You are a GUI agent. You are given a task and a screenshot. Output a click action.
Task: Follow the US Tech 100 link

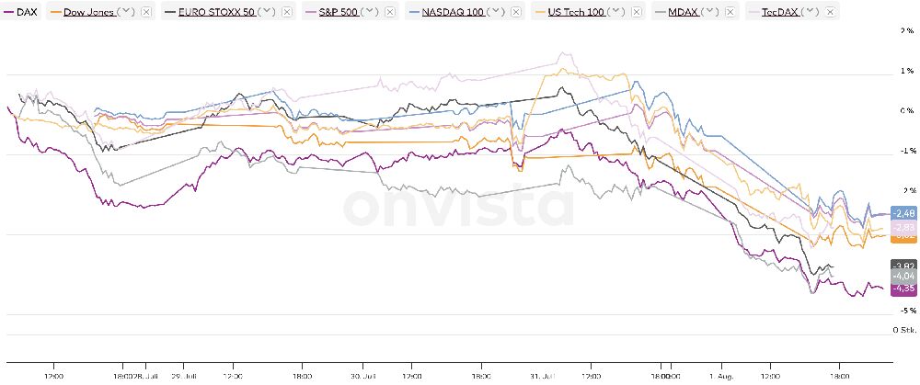(x=575, y=12)
